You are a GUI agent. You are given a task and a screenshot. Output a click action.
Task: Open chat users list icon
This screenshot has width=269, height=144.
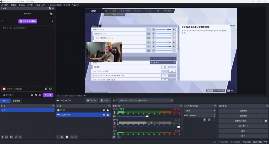click(51, 14)
